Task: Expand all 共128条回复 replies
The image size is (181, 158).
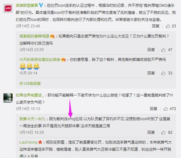Action: point(30,83)
